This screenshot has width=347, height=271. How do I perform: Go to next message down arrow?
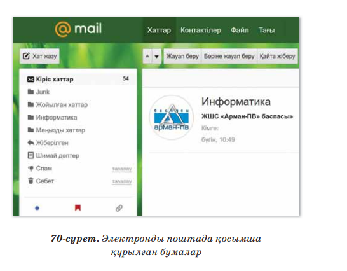(157, 56)
